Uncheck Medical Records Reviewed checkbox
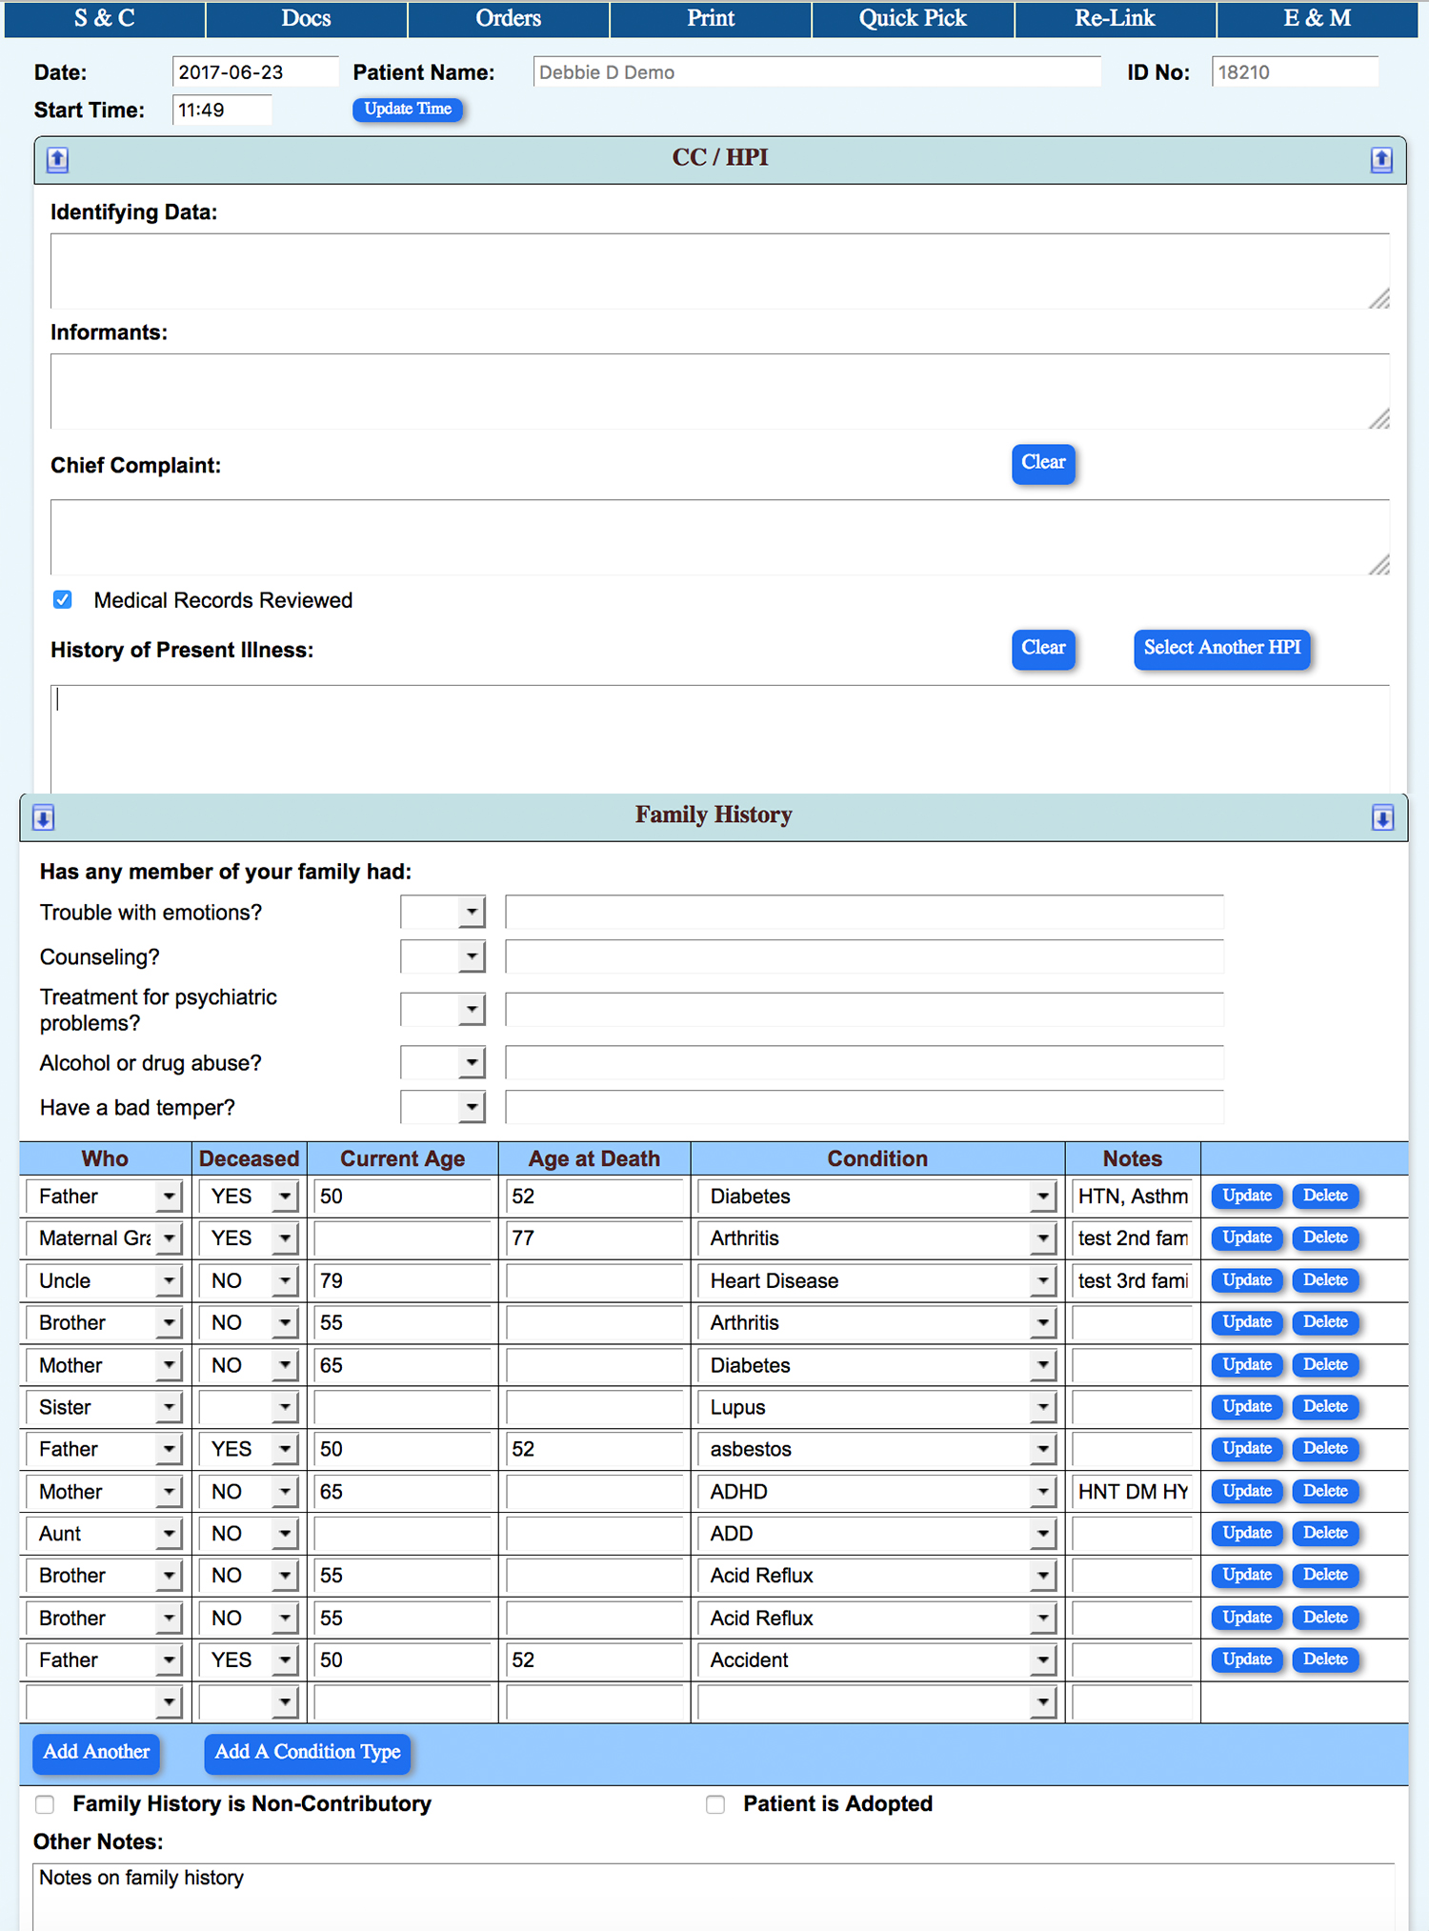The height and width of the screenshot is (1931, 1429). (63, 599)
